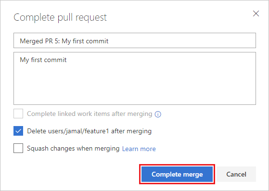Tick Complete linked work items checkbox
The image size is (269, 191).
[x=18, y=114]
